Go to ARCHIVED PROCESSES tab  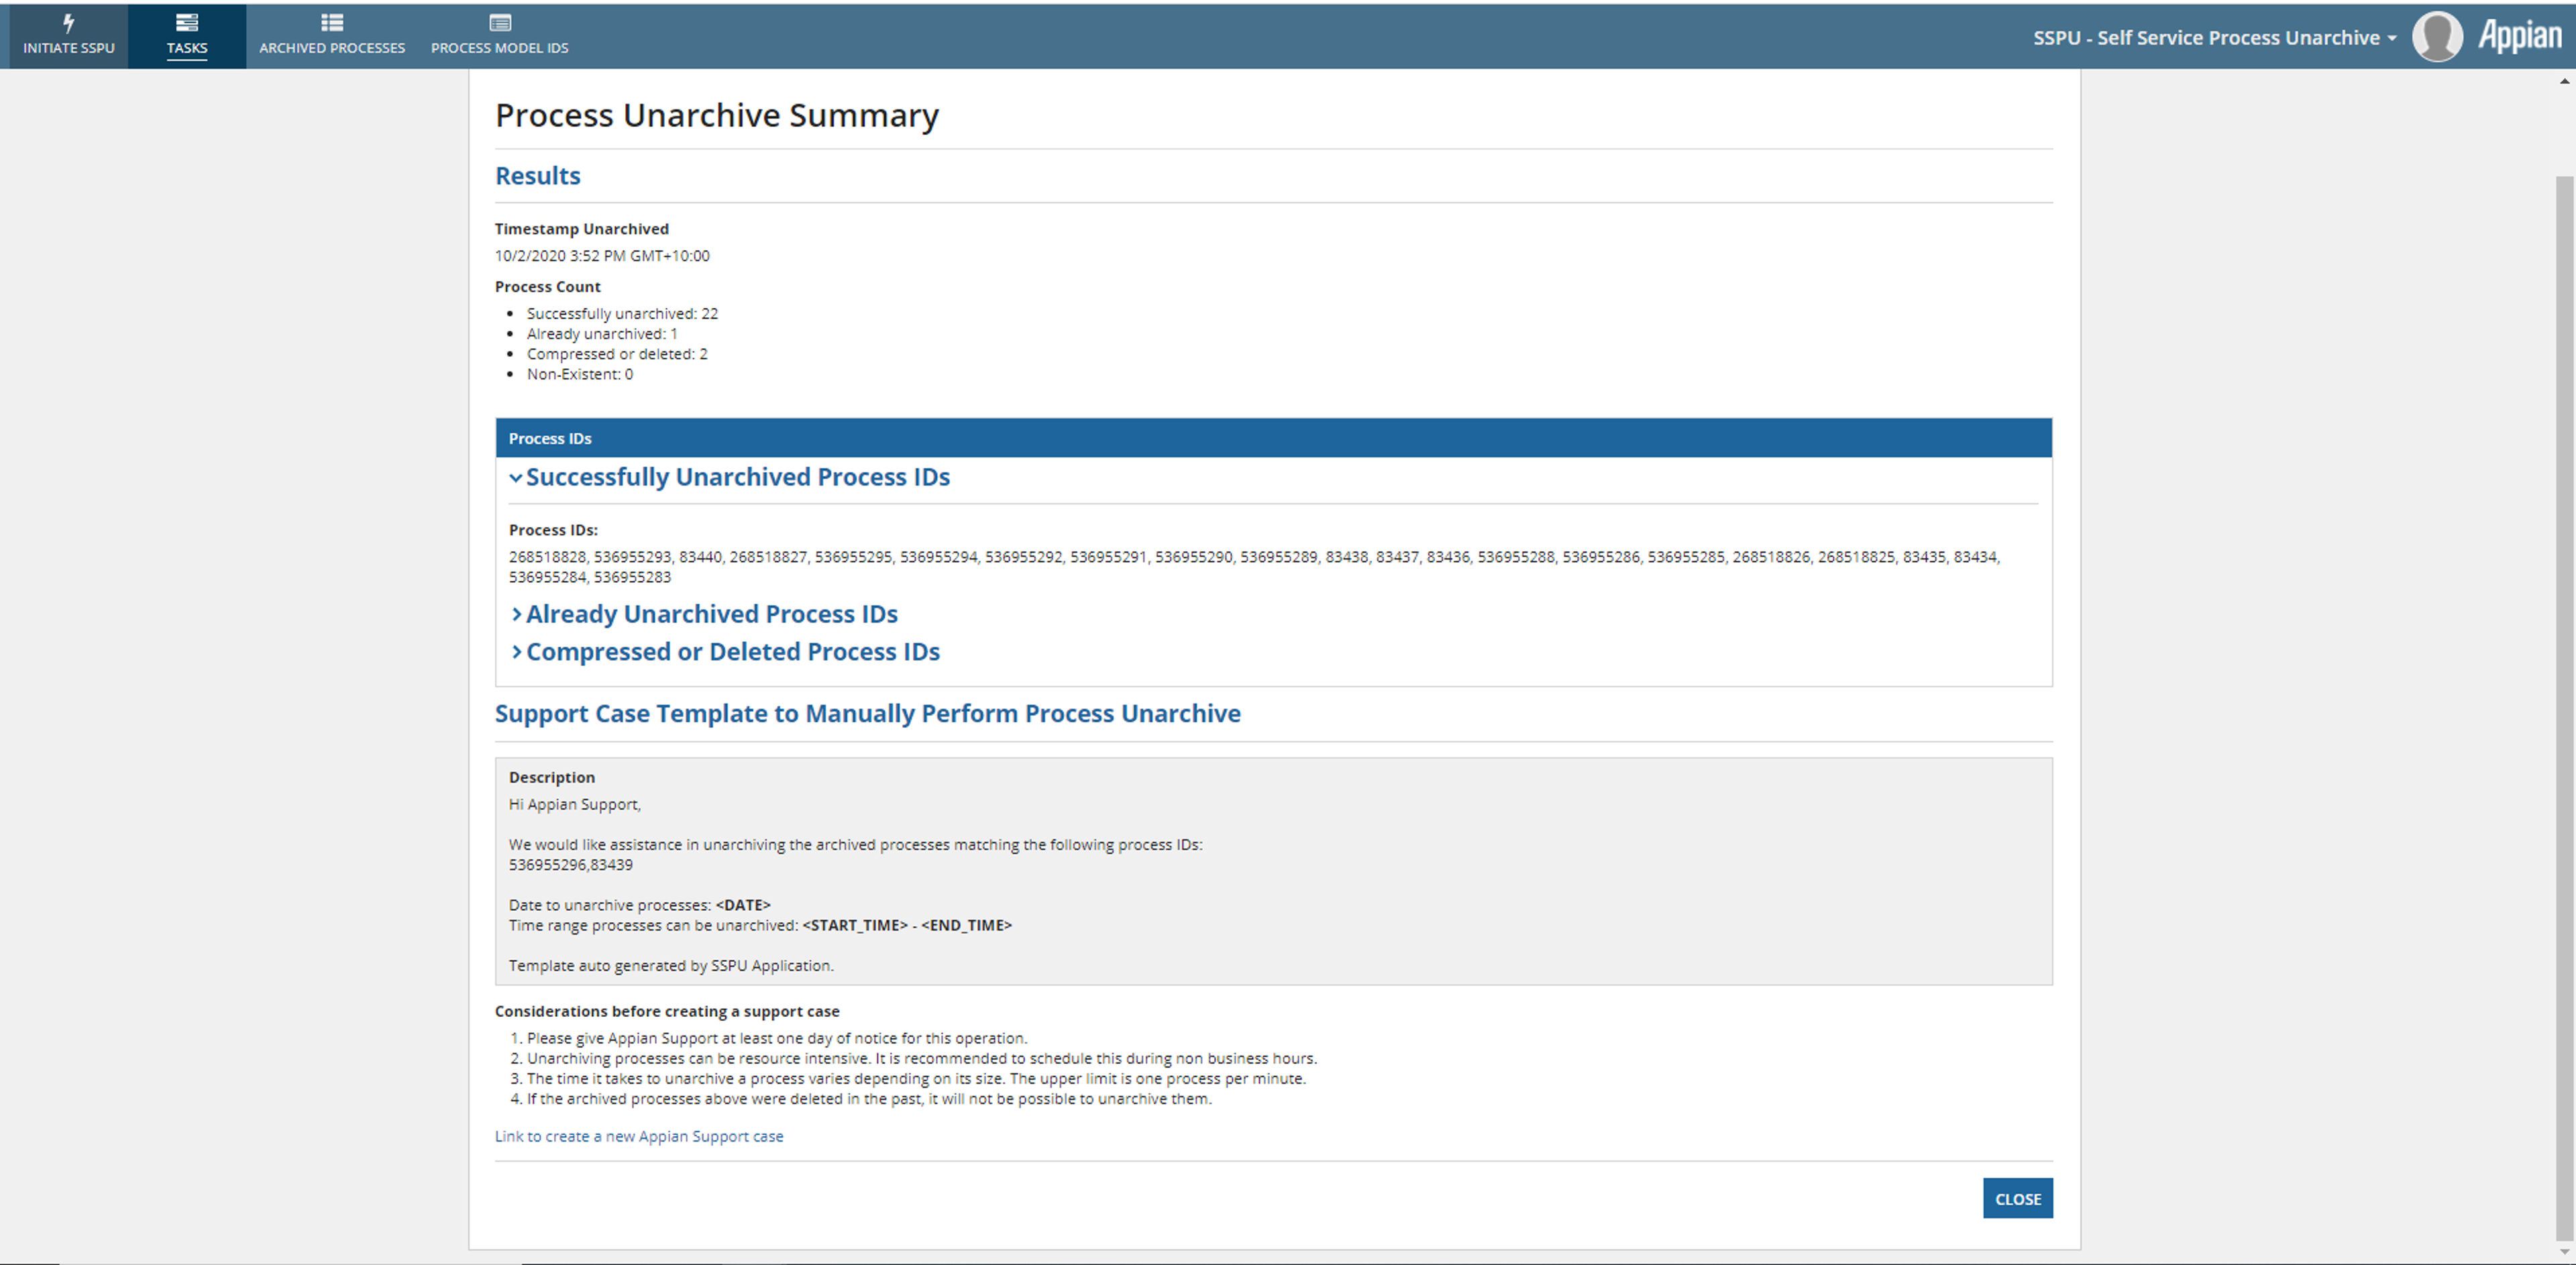point(332,36)
